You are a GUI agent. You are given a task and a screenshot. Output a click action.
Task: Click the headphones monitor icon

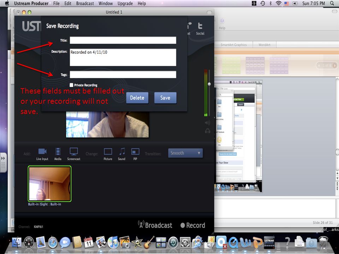pyautogui.click(x=208, y=131)
